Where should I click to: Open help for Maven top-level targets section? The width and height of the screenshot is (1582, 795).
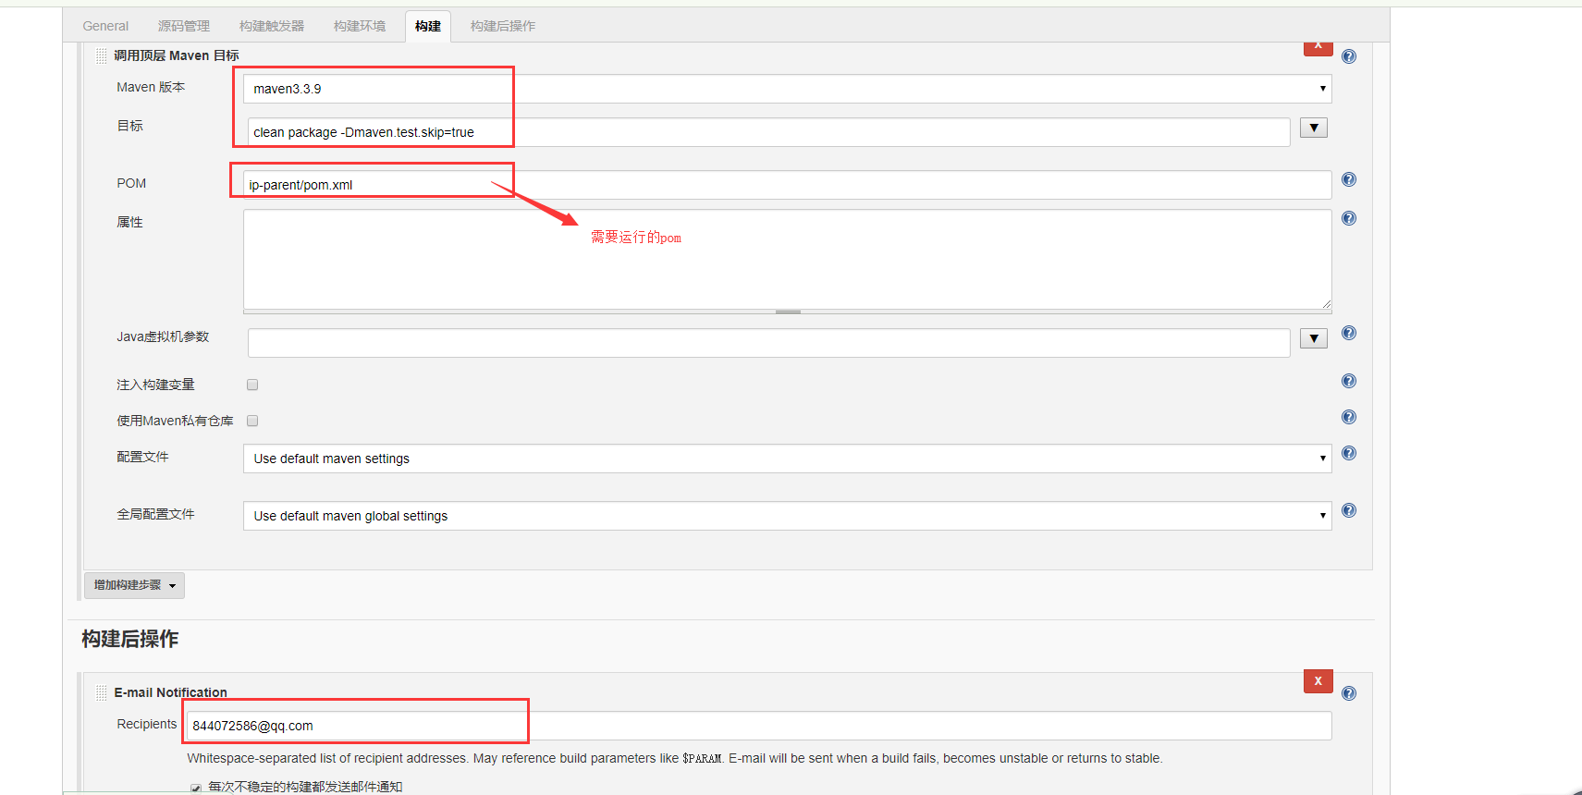click(1349, 56)
